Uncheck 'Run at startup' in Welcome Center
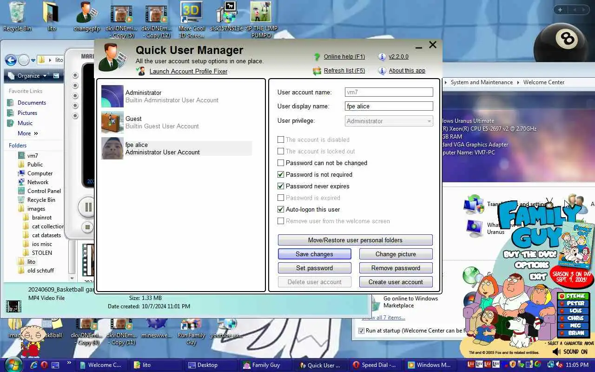The image size is (595, 372). point(361,331)
